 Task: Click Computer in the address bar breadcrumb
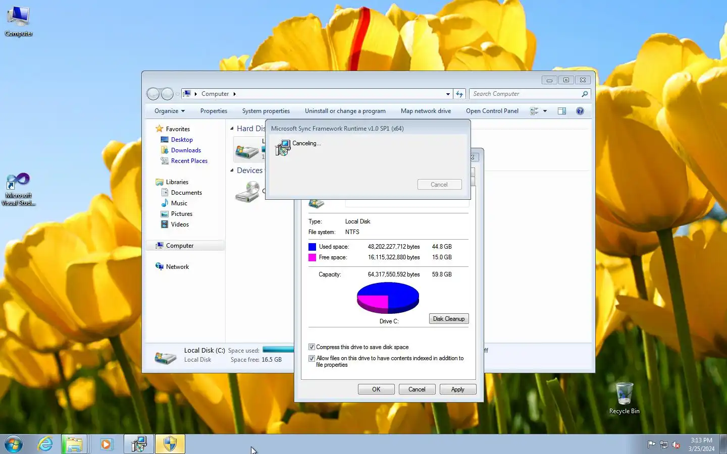click(215, 94)
